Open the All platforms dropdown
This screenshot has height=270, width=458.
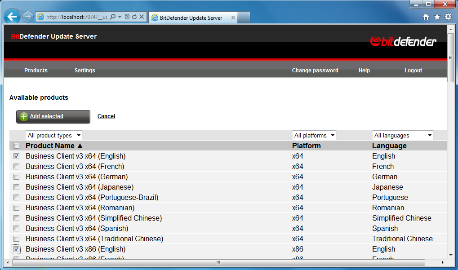coord(314,135)
